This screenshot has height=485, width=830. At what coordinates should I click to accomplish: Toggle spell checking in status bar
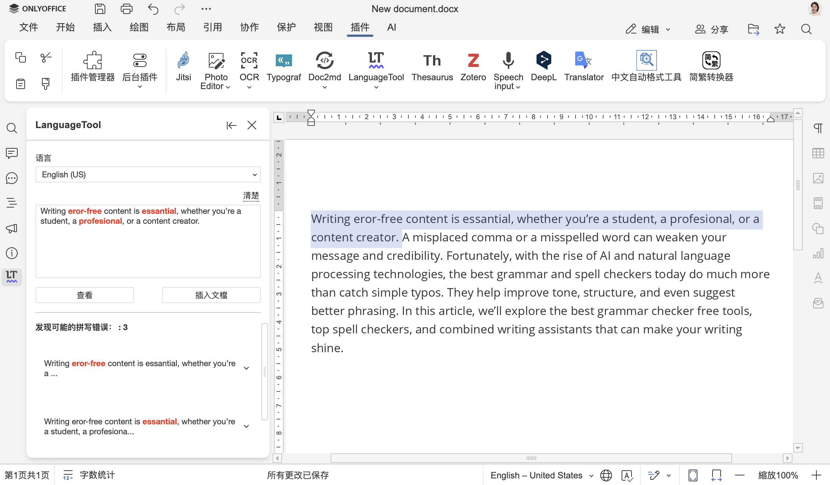[x=627, y=475]
